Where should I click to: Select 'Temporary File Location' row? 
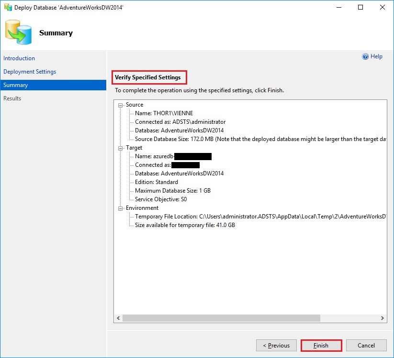tap(260, 216)
